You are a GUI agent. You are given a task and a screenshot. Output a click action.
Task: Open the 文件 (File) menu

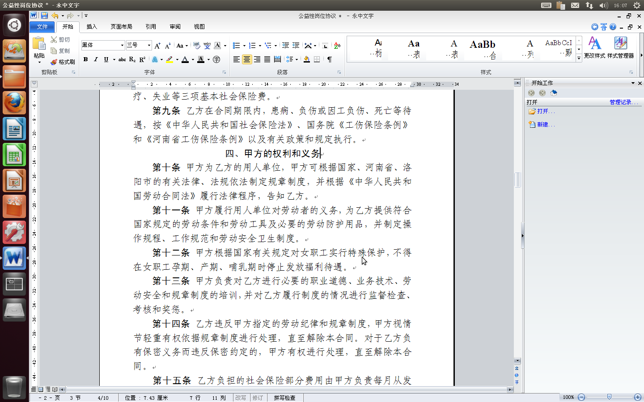(42, 27)
